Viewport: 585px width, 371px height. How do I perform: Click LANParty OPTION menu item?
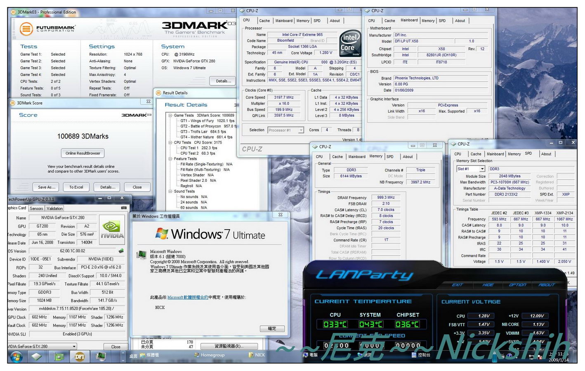517,285
